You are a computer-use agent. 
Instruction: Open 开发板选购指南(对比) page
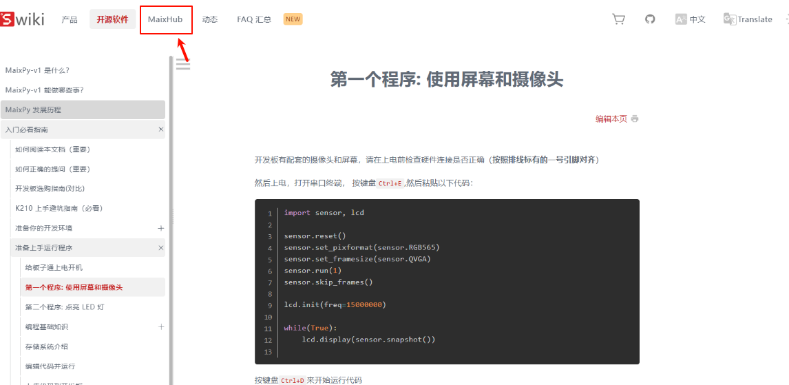(x=50, y=189)
